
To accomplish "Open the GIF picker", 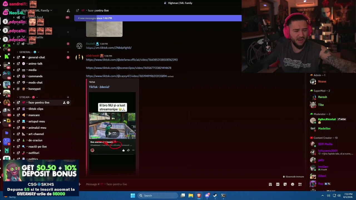I will point(278,184).
